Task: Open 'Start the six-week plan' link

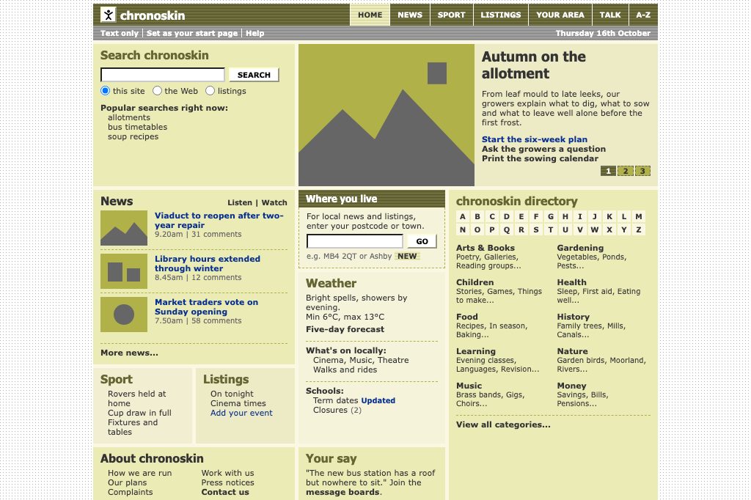Action: 535,139
